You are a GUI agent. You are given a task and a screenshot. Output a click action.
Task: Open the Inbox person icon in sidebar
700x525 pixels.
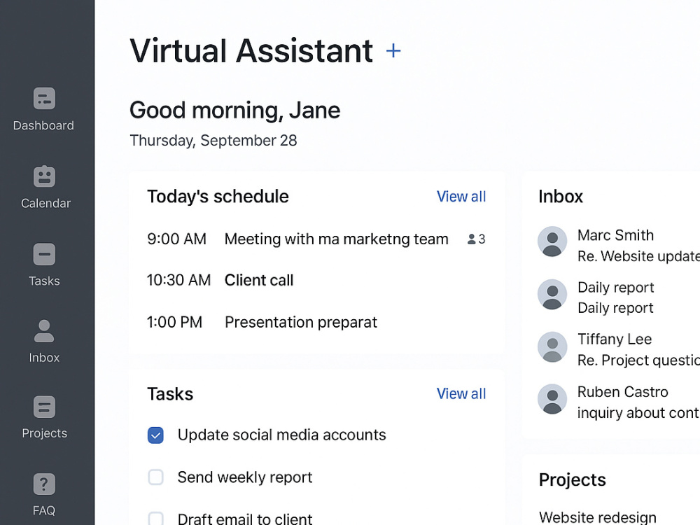pyautogui.click(x=44, y=331)
